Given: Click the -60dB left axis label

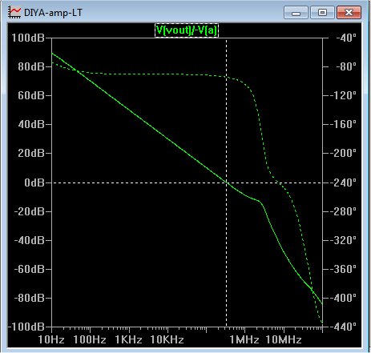Looking at the screenshot, I should pyautogui.click(x=29, y=269).
